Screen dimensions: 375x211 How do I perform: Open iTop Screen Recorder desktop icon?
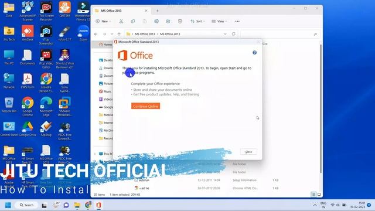(x=46, y=11)
